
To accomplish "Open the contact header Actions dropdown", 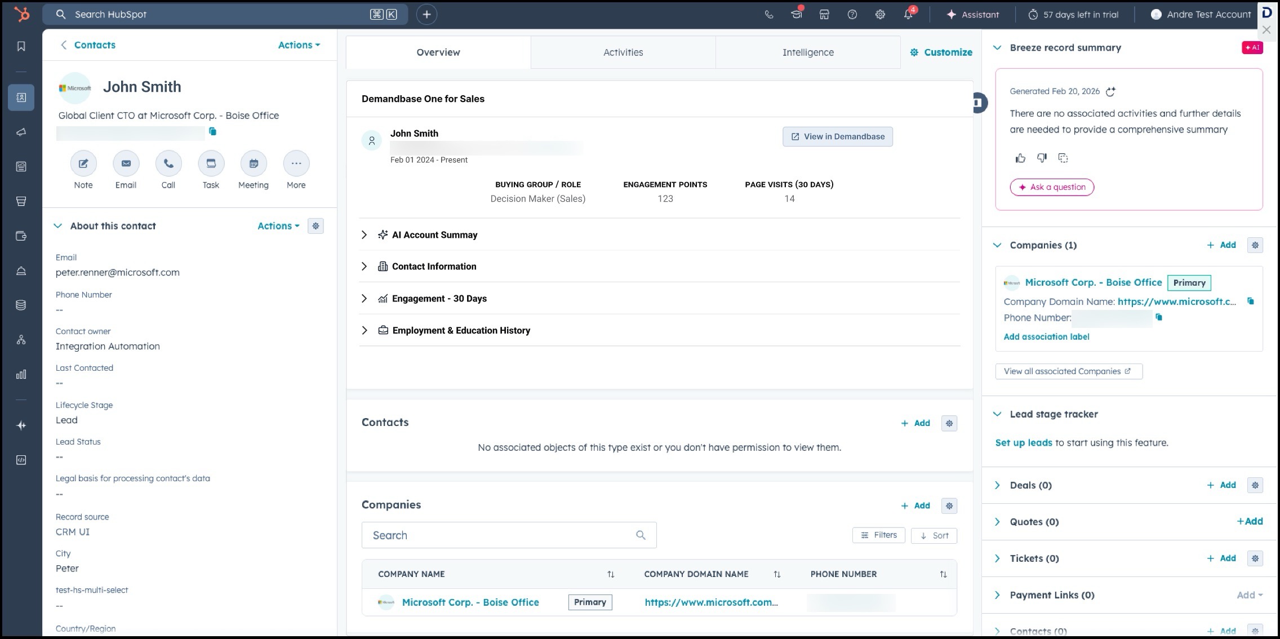I will (299, 45).
